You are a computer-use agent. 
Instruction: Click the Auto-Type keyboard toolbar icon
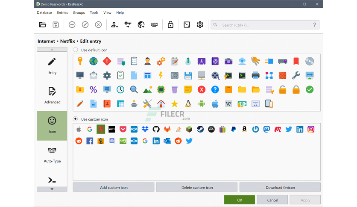154,25
